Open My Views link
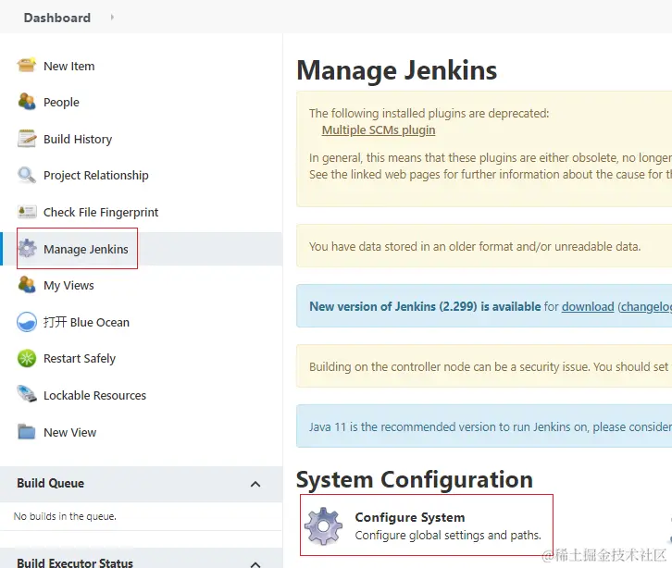Viewport: 672px width, 568px height. coord(68,286)
